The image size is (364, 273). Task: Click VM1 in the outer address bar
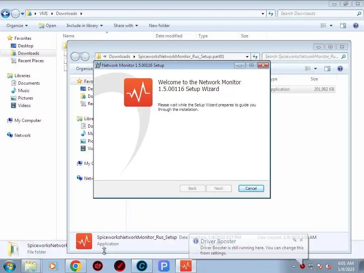[x=43, y=14]
